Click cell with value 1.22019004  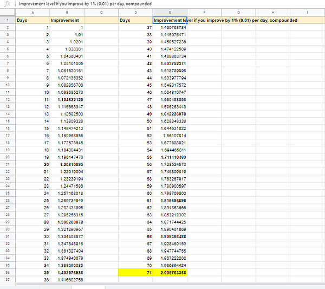click(67, 171)
